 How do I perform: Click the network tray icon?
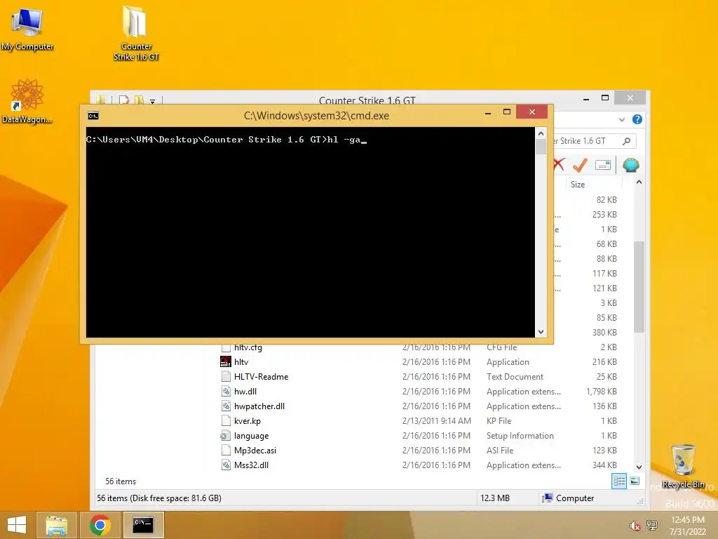(652, 526)
